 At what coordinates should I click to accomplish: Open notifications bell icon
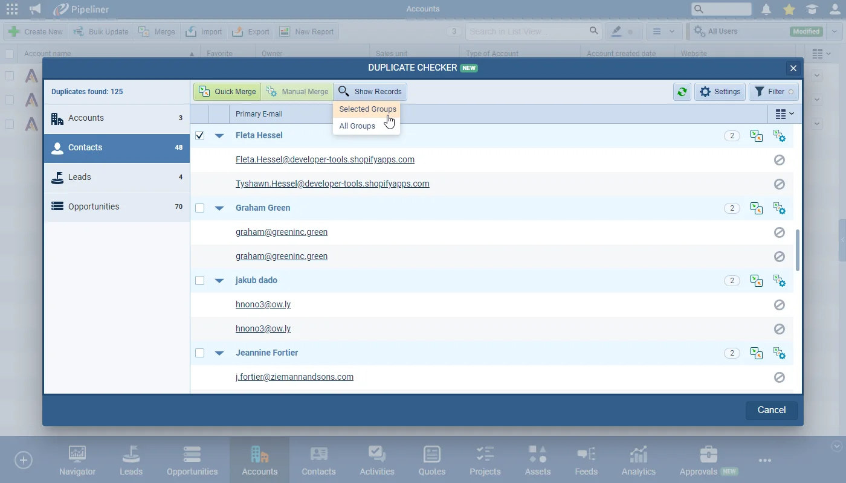(766, 9)
